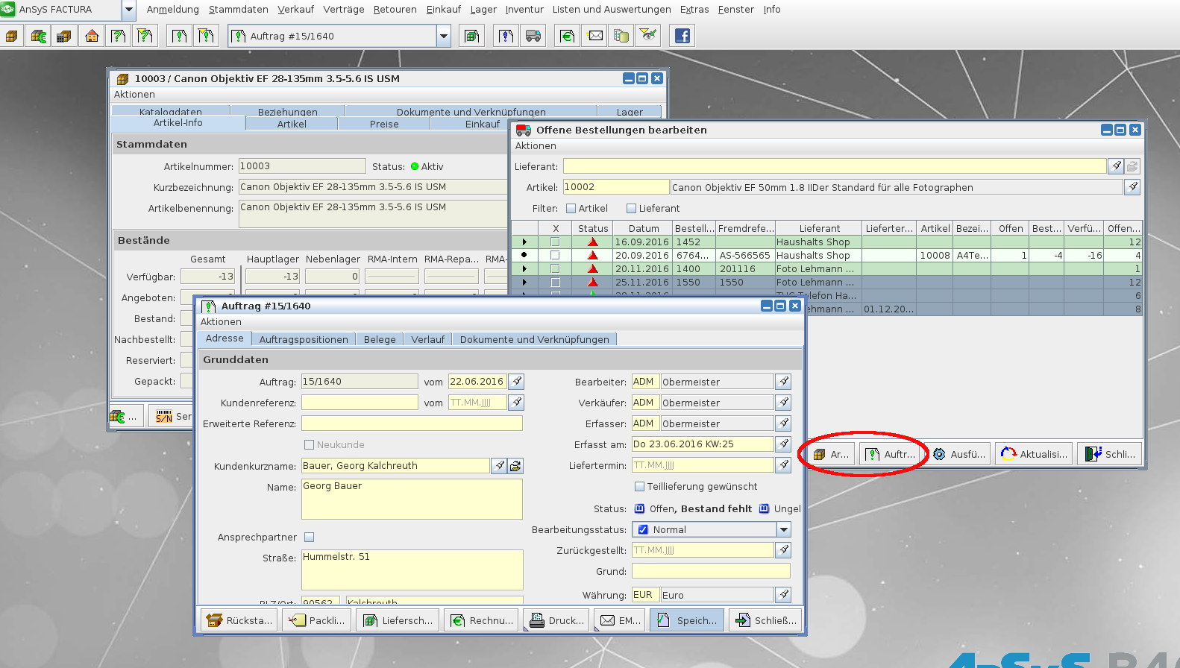
Task: Click the delivery truck toolbar icon
Action: 533,36
